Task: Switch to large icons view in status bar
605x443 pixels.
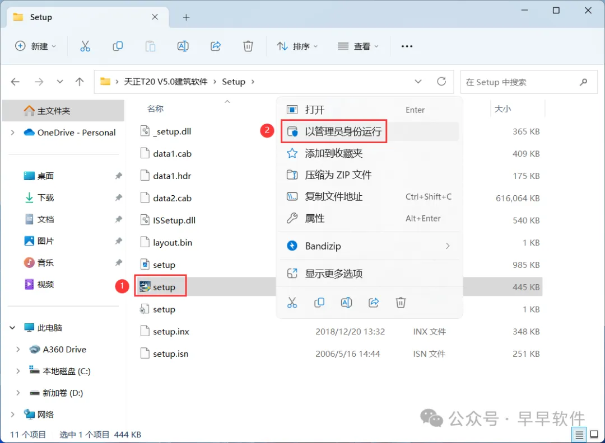Action: (594, 435)
